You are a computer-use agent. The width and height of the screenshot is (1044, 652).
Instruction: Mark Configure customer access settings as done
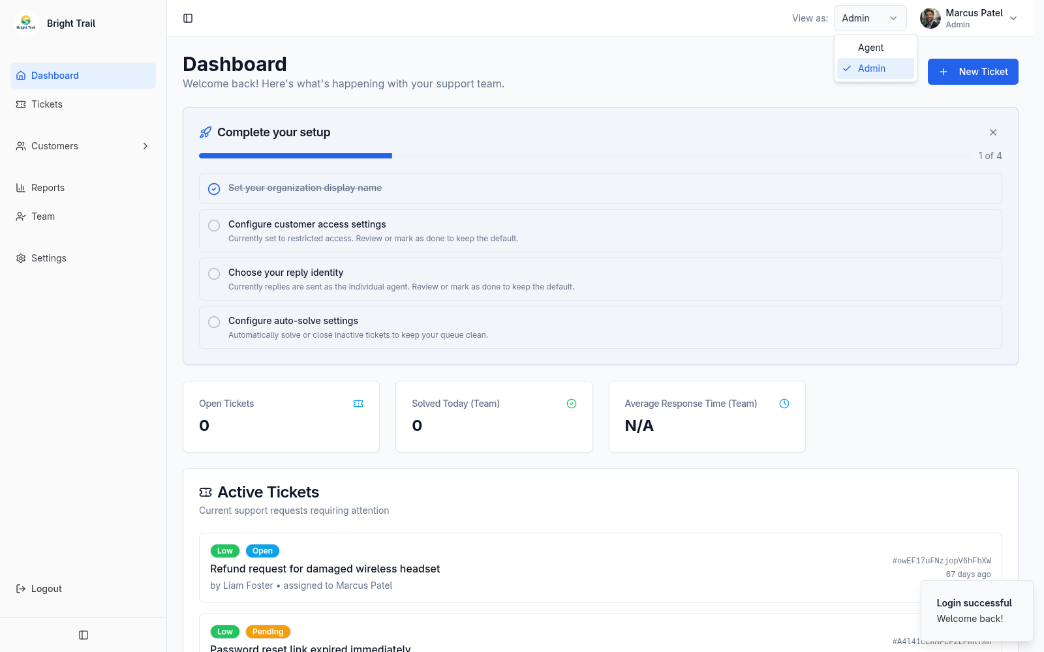(x=214, y=226)
